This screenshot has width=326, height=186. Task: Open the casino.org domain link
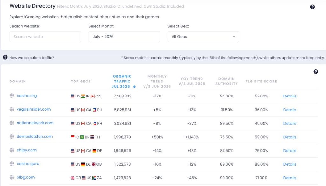[27, 96]
